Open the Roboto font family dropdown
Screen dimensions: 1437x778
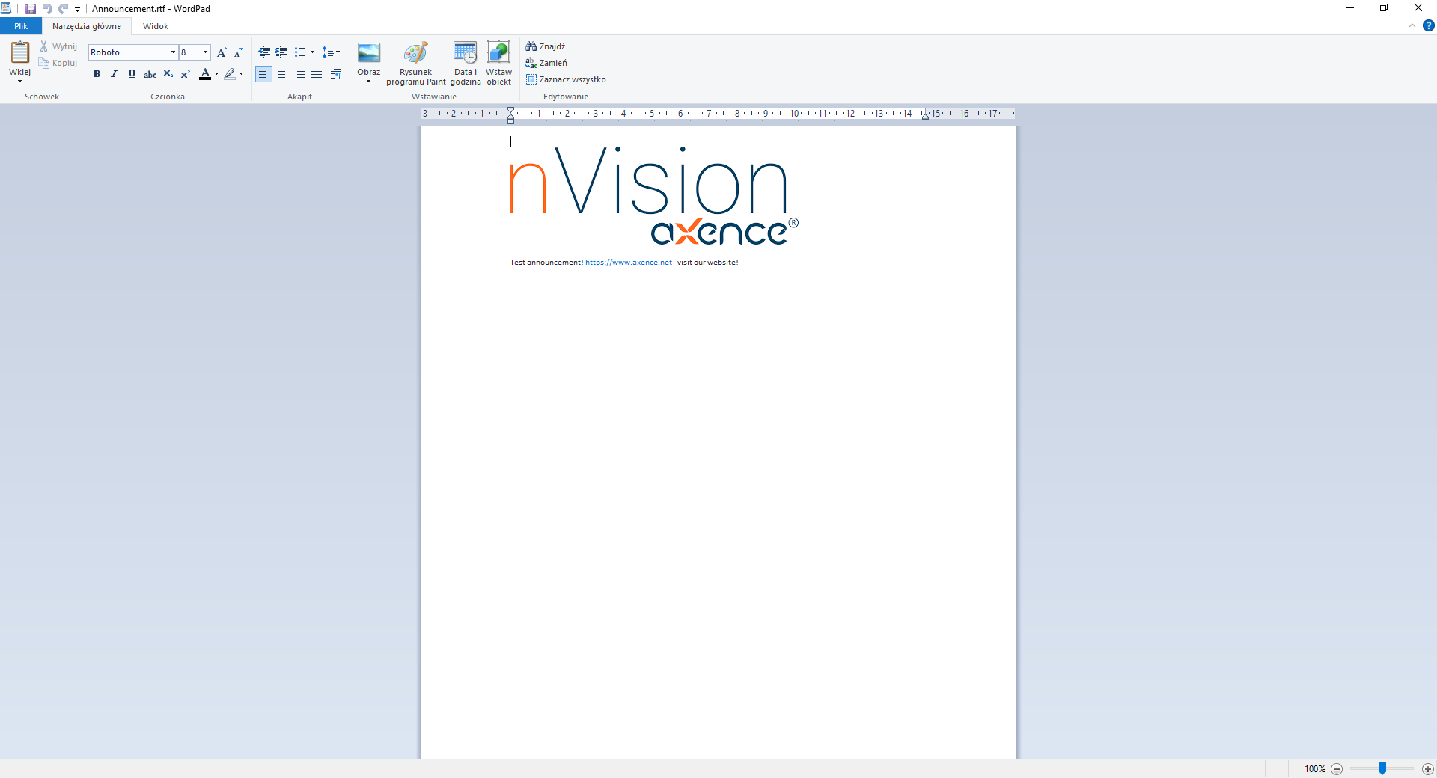[173, 52]
